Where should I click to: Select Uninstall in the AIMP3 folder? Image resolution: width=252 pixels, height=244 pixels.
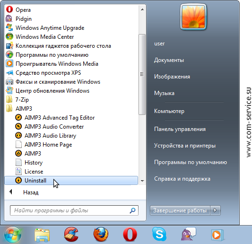tap(71, 181)
